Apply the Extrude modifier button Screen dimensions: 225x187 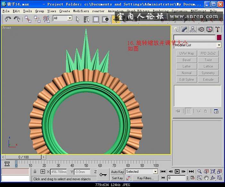click(208, 80)
